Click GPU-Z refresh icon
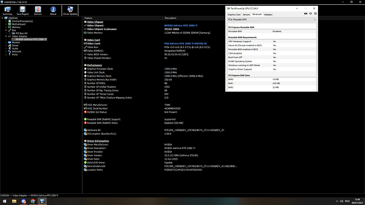 tap(311, 14)
